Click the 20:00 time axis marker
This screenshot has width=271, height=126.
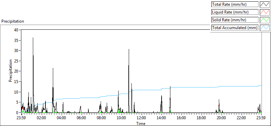coord(222,118)
